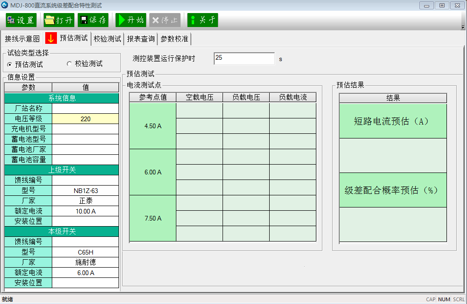This screenshot has width=467, height=304.
Task: Switch to the 接线示意图 tab
Action: pyautogui.click(x=22, y=39)
